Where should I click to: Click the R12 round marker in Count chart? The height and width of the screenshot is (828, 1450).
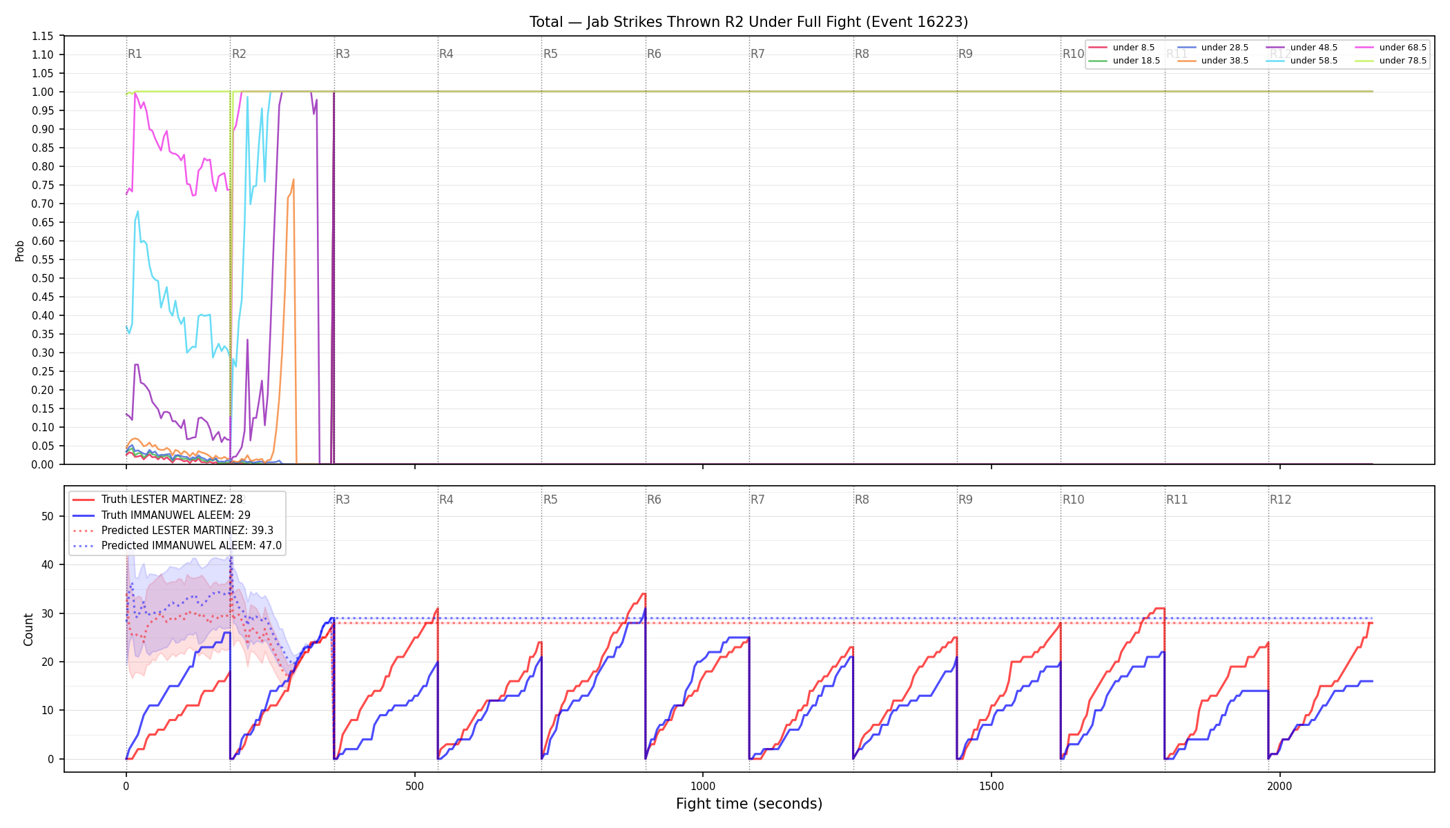coord(1281,500)
